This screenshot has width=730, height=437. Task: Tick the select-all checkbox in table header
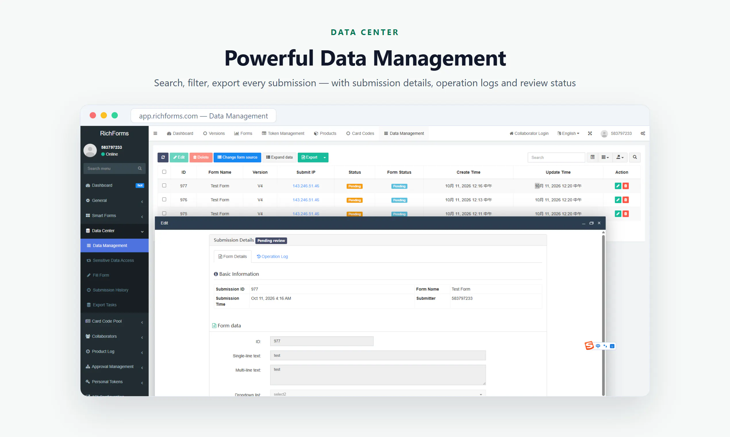(164, 172)
